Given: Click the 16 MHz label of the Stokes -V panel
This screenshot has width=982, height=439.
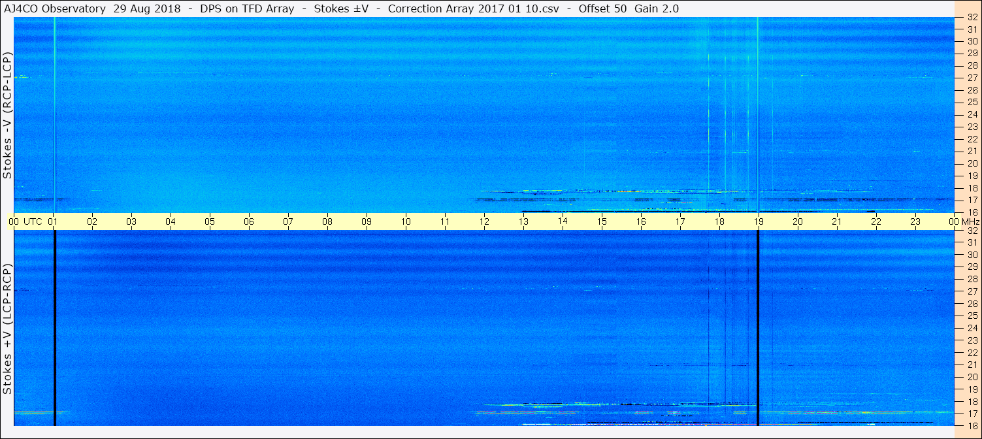Looking at the screenshot, I should tap(972, 212).
